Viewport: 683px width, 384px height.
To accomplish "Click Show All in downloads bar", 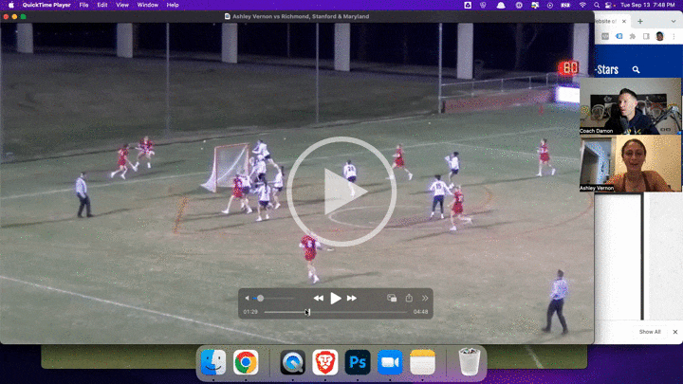I will pyautogui.click(x=650, y=332).
